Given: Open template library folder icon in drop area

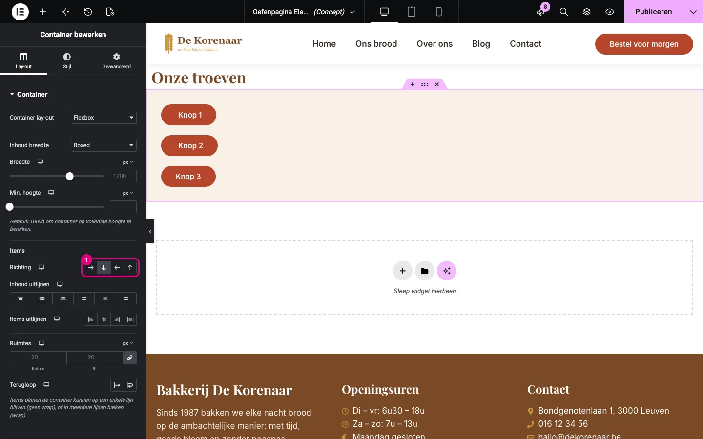Looking at the screenshot, I should click(x=425, y=271).
